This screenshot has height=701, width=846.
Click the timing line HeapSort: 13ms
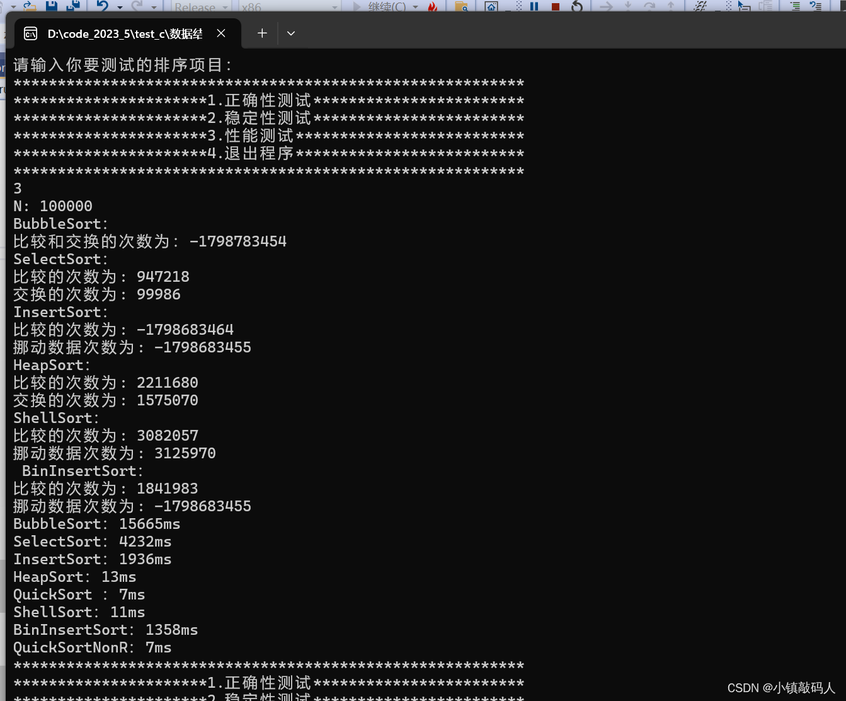point(75,577)
